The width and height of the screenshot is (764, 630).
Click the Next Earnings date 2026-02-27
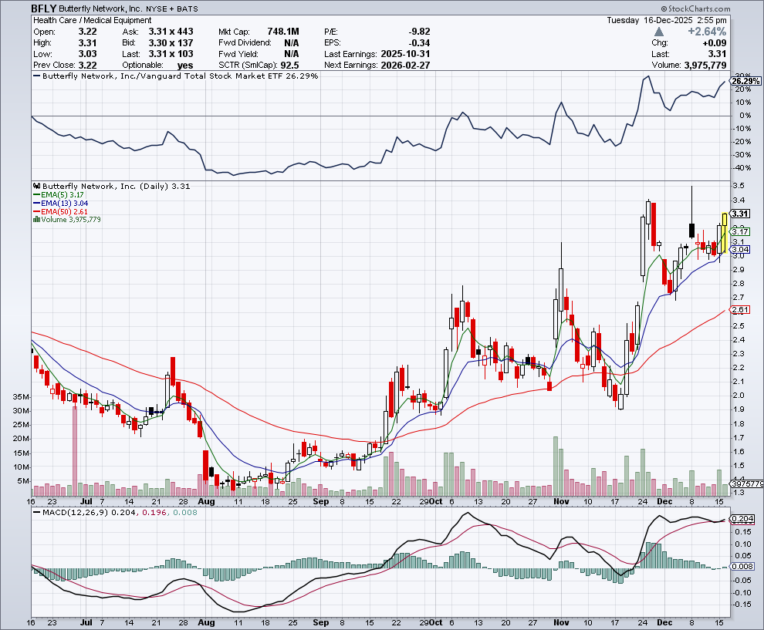pos(405,66)
